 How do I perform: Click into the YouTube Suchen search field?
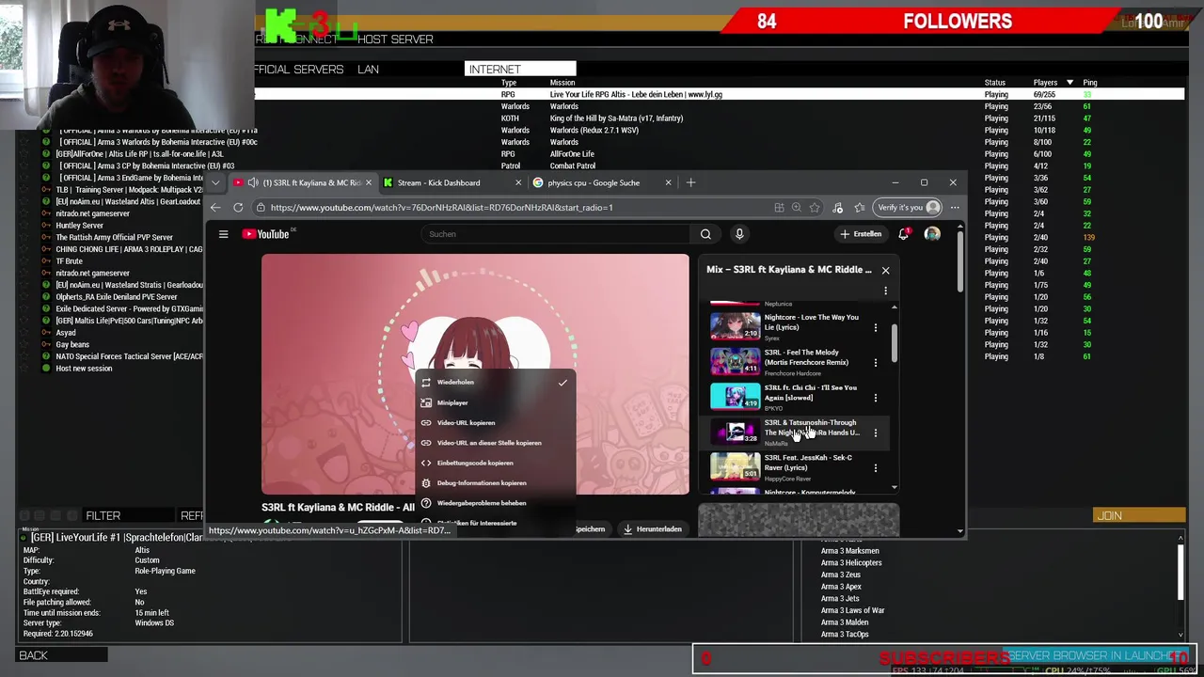555,234
